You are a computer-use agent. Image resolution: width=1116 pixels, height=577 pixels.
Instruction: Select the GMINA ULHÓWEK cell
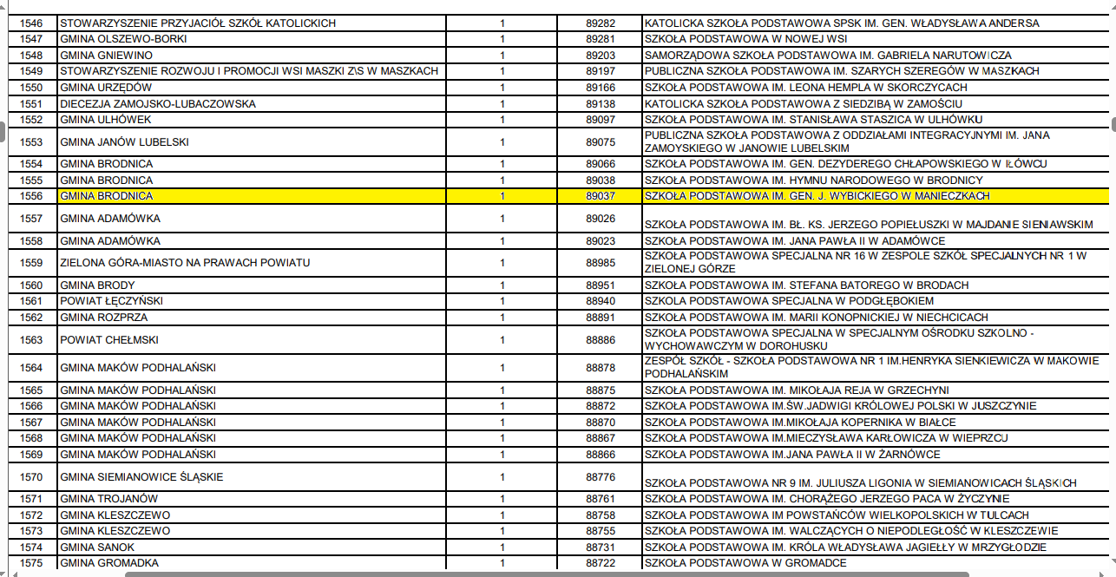252,119
